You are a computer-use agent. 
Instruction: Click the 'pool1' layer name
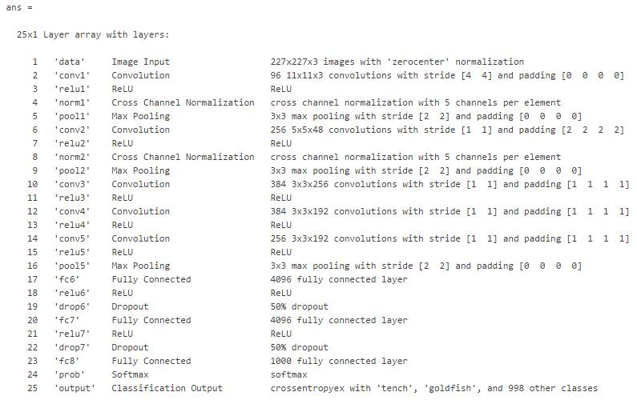tap(72, 116)
